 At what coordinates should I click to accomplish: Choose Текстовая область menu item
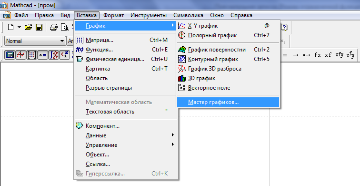125,112
